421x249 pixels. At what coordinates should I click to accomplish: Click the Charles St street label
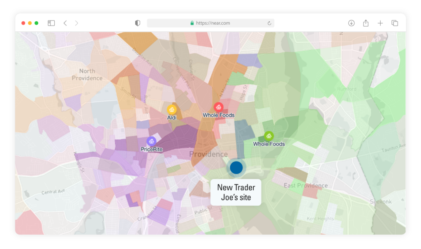[x=192, y=70]
